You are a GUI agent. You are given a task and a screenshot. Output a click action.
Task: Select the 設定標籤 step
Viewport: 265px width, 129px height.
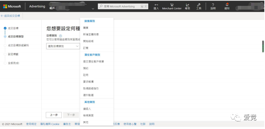tap(13, 54)
